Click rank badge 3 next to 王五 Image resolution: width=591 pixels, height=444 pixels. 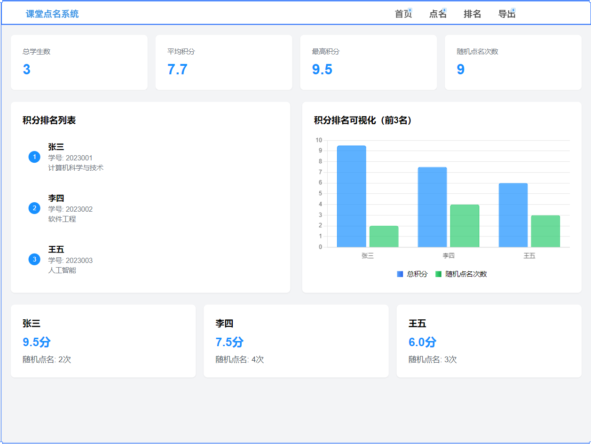click(x=34, y=260)
